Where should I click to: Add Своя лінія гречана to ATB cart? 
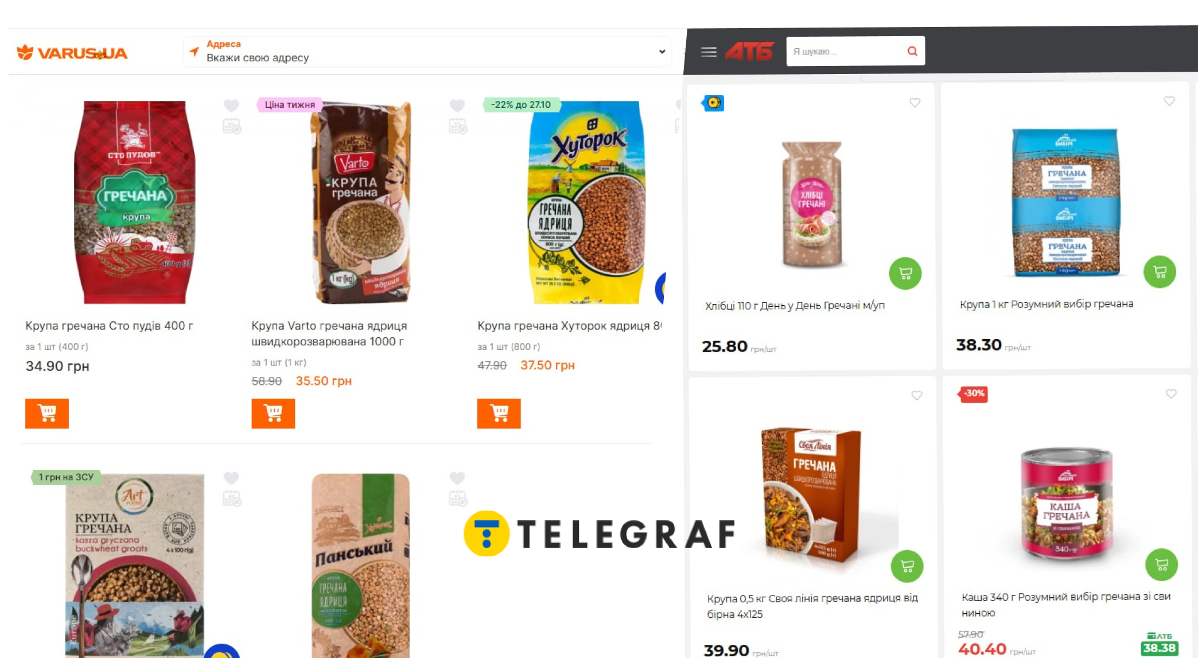pos(907,566)
